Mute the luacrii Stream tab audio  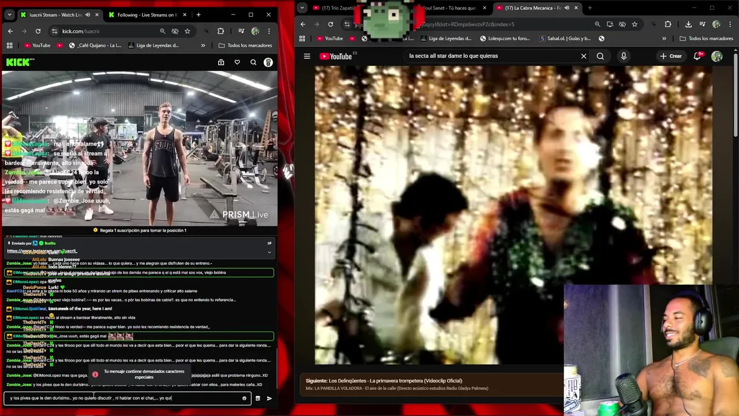[x=88, y=15]
